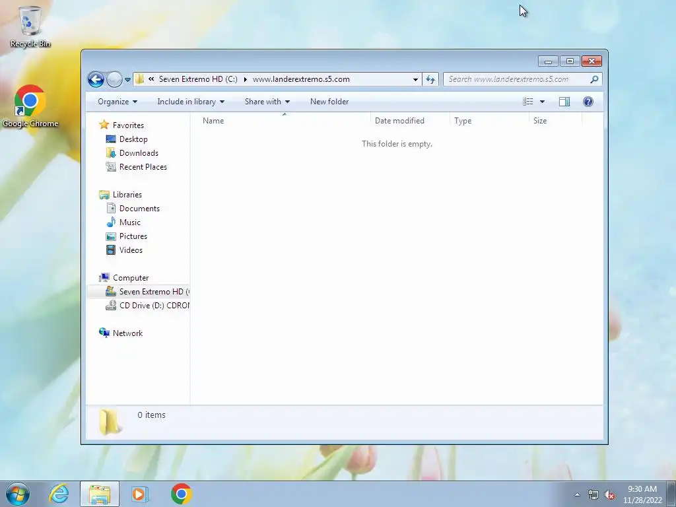This screenshot has height=507, width=676.
Task: Click the folder icon in the address bar
Action: pyautogui.click(x=139, y=79)
